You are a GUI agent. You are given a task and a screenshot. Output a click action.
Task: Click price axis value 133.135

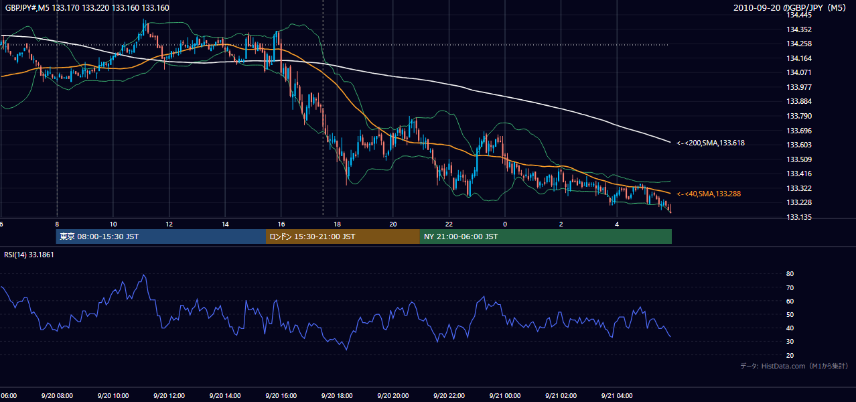point(798,217)
